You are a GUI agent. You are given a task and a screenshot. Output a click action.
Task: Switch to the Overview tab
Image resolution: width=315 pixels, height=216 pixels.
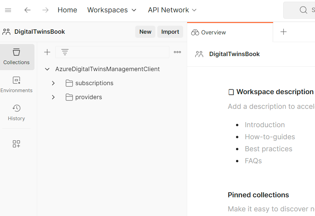click(230, 32)
